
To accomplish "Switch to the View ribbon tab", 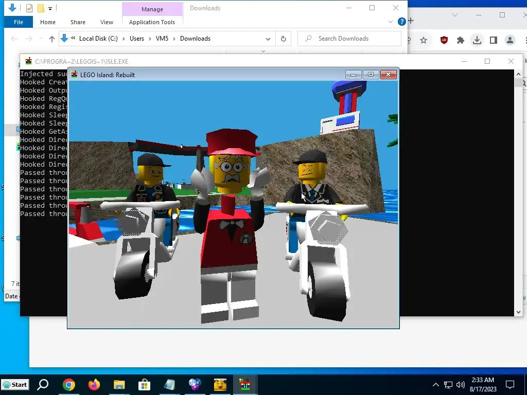I will [x=107, y=22].
